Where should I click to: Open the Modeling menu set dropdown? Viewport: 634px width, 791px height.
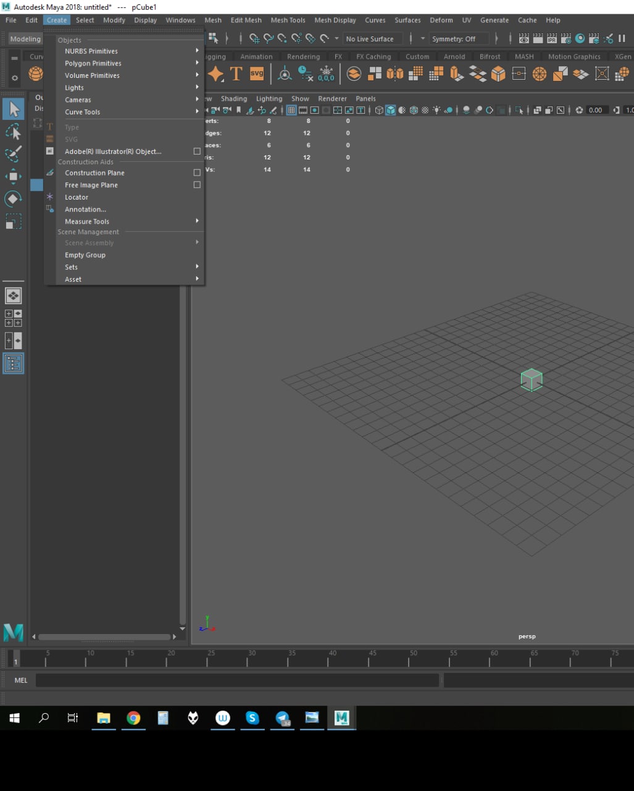tap(25, 39)
